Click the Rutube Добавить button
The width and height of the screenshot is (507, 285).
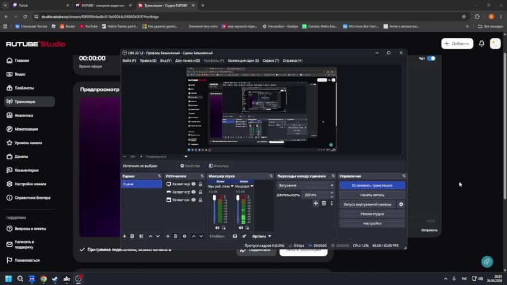457,43
